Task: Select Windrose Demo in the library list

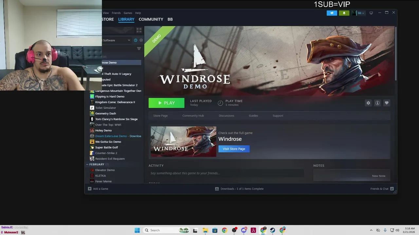Action: (121, 62)
